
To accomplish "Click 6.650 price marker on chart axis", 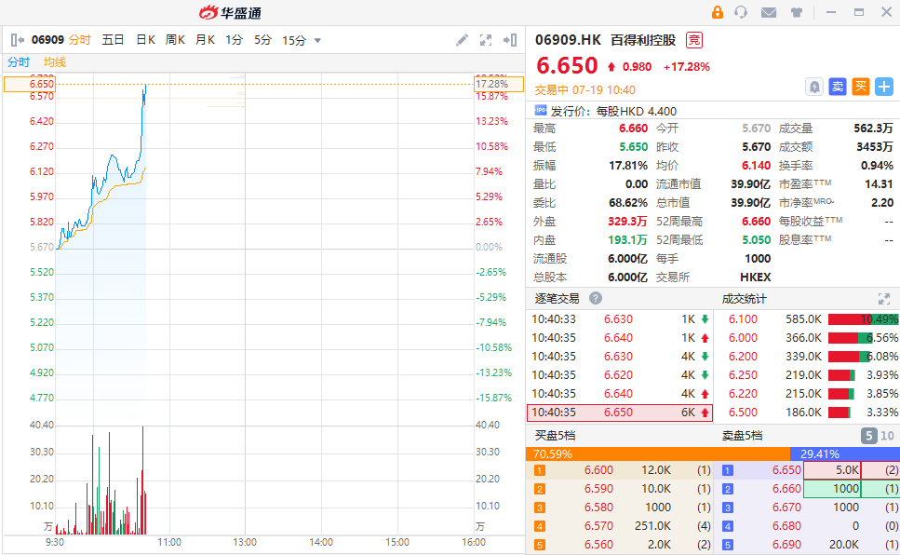I will click(30, 85).
